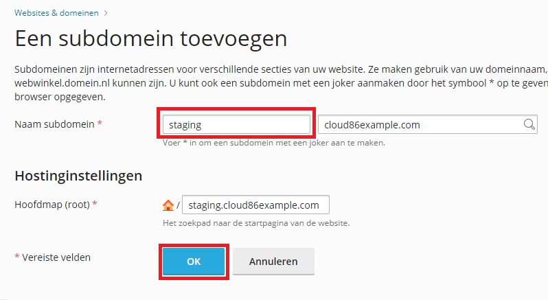Viewport: 548px width, 300px height.
Task: Cancel with the Annuleren button
Action: pyautogui.click(x=273, y=262)
